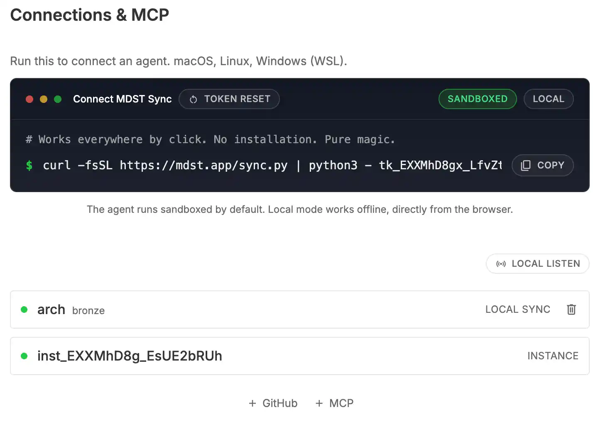Add an MCP connection via + MCP
Viewport: 598px width, 429px height.
(334, 403)
